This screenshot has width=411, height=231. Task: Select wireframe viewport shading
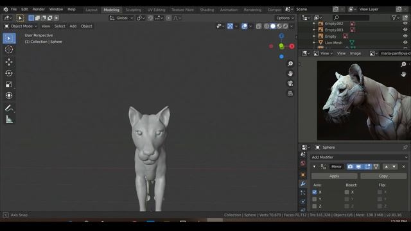click(x=267, y=26)
